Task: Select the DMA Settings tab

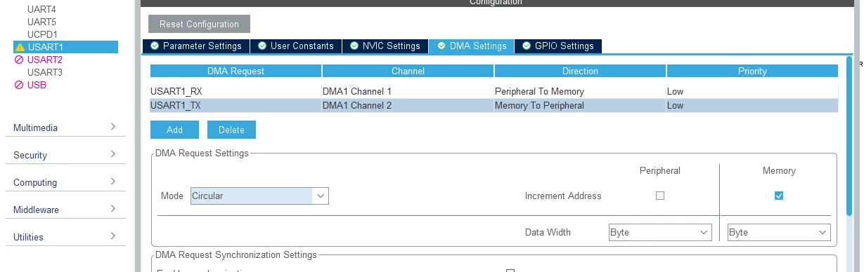Action: [471, 46]
